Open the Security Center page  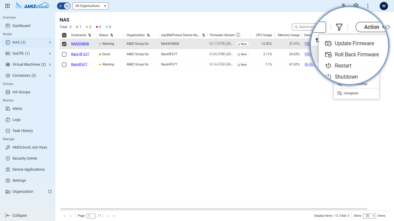coord(25,158)
